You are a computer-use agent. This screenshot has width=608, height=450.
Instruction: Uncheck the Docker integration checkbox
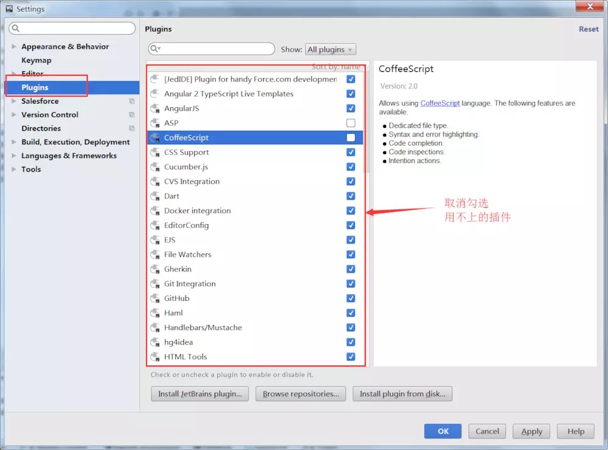[351, 211]
